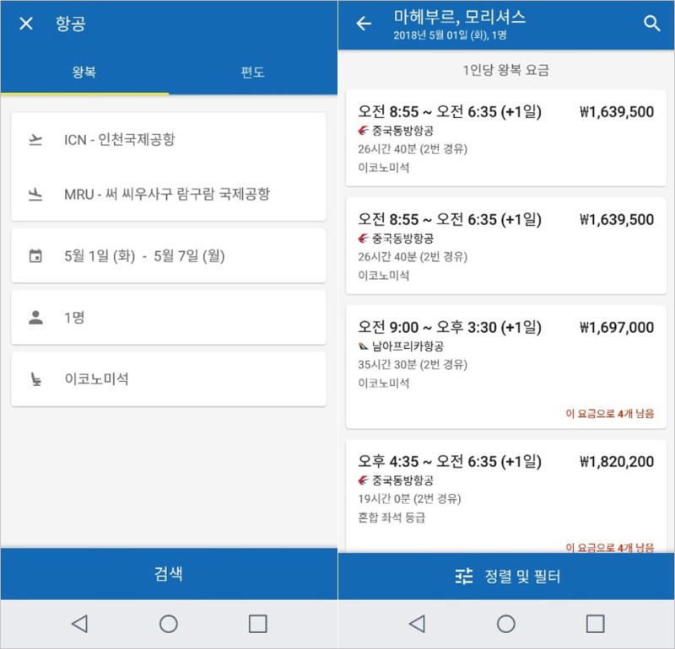The width and height of the screenshot is (675, 649).
Task: Switch to the 왕복 round-trip tab
Action: click(x=84, y=72)
